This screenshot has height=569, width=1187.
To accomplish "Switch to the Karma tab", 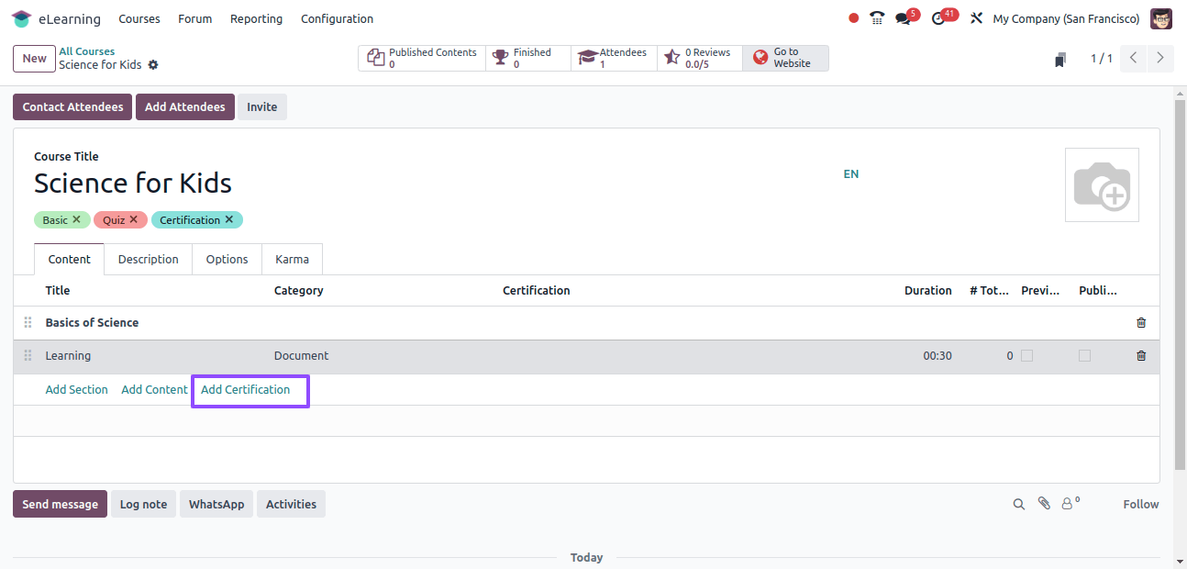I will coord(293,259).
